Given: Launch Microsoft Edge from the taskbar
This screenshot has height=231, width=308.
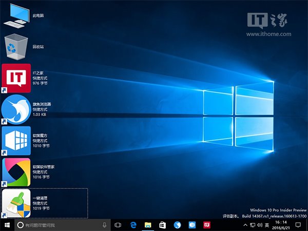Looking at the screenshot, I should tap(133, 225).
